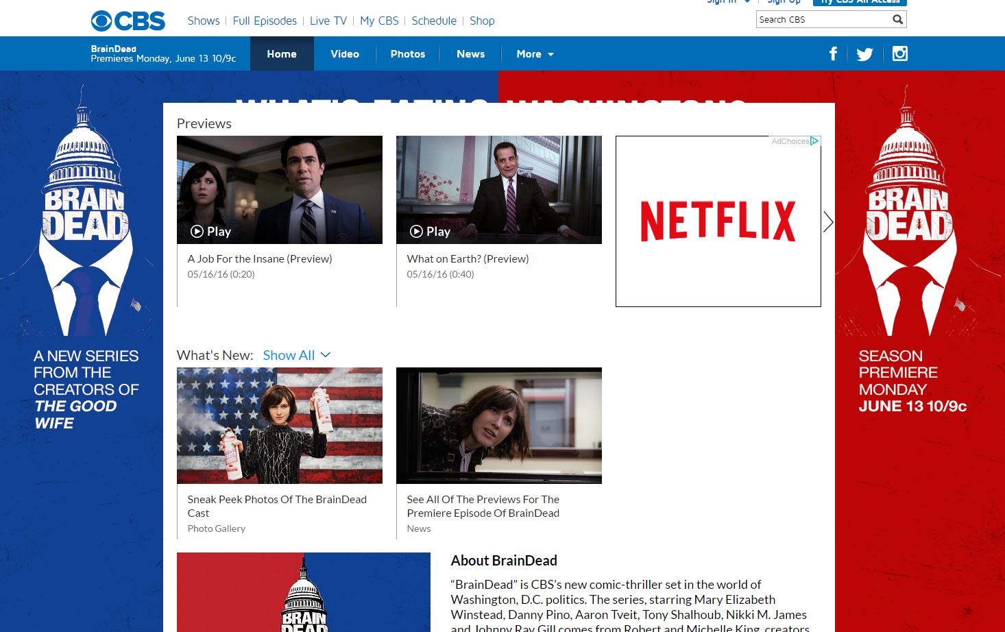Click the BrainDead title in navigation bar

click(x=114, y=49)
